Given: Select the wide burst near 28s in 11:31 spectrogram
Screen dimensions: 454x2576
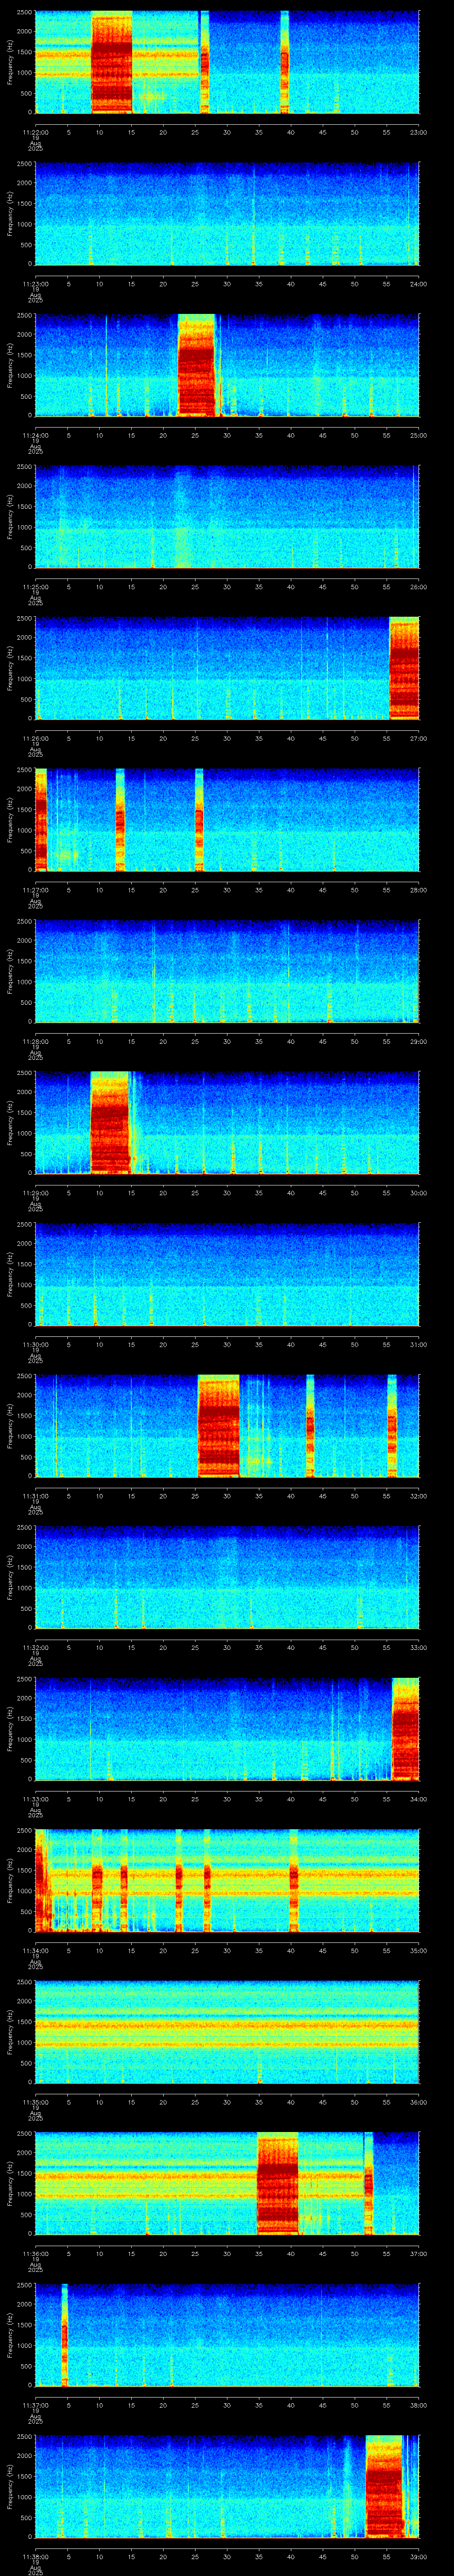Looking at the screenshot, I should point(219,1426).
